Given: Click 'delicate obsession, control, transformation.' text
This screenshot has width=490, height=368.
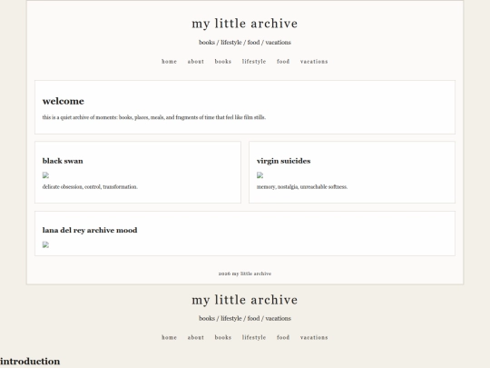Looking at the screenshot, I should click(90, 187).
